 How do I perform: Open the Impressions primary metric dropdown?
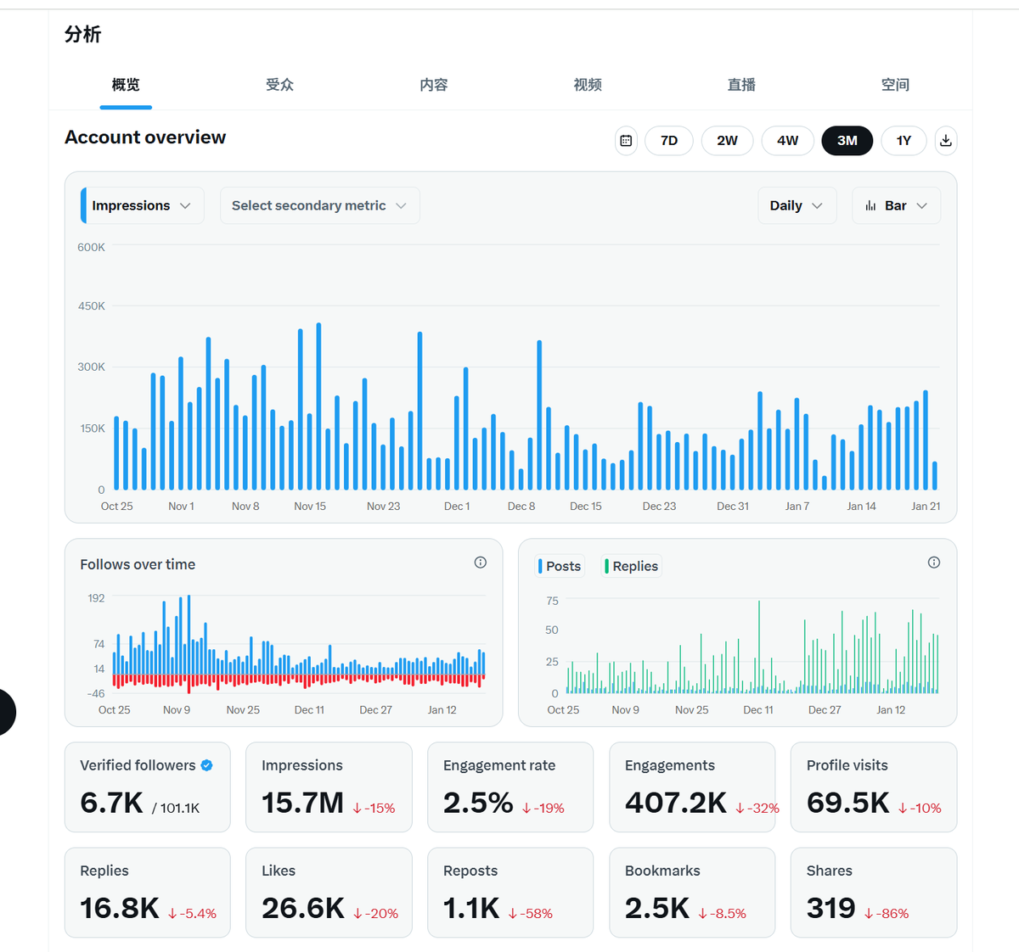142,205
